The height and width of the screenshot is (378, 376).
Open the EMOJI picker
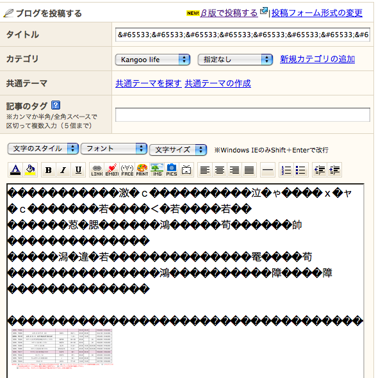click(112, 170)
